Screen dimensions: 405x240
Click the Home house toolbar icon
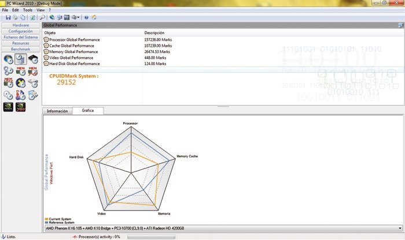point(94,17)
